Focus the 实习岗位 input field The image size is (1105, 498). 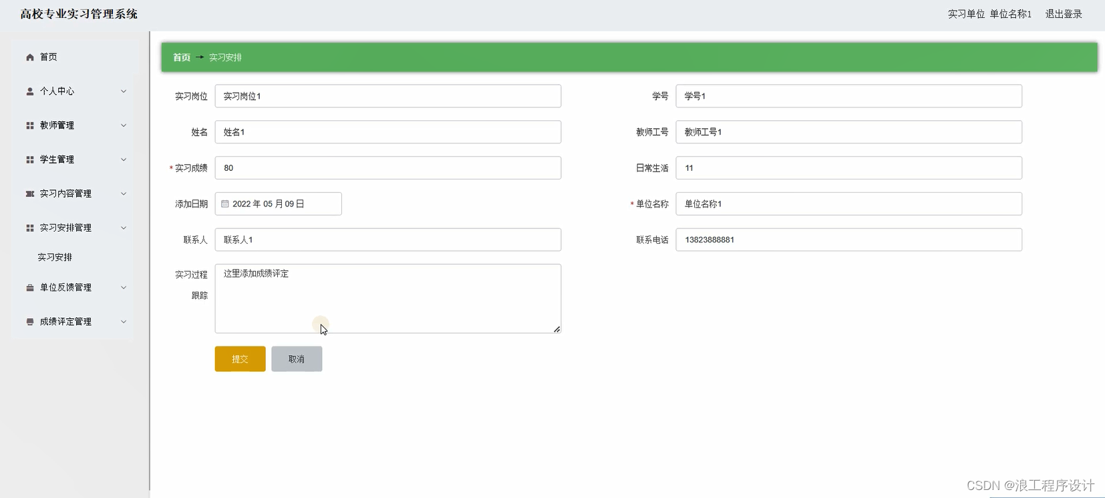point(387,96)
